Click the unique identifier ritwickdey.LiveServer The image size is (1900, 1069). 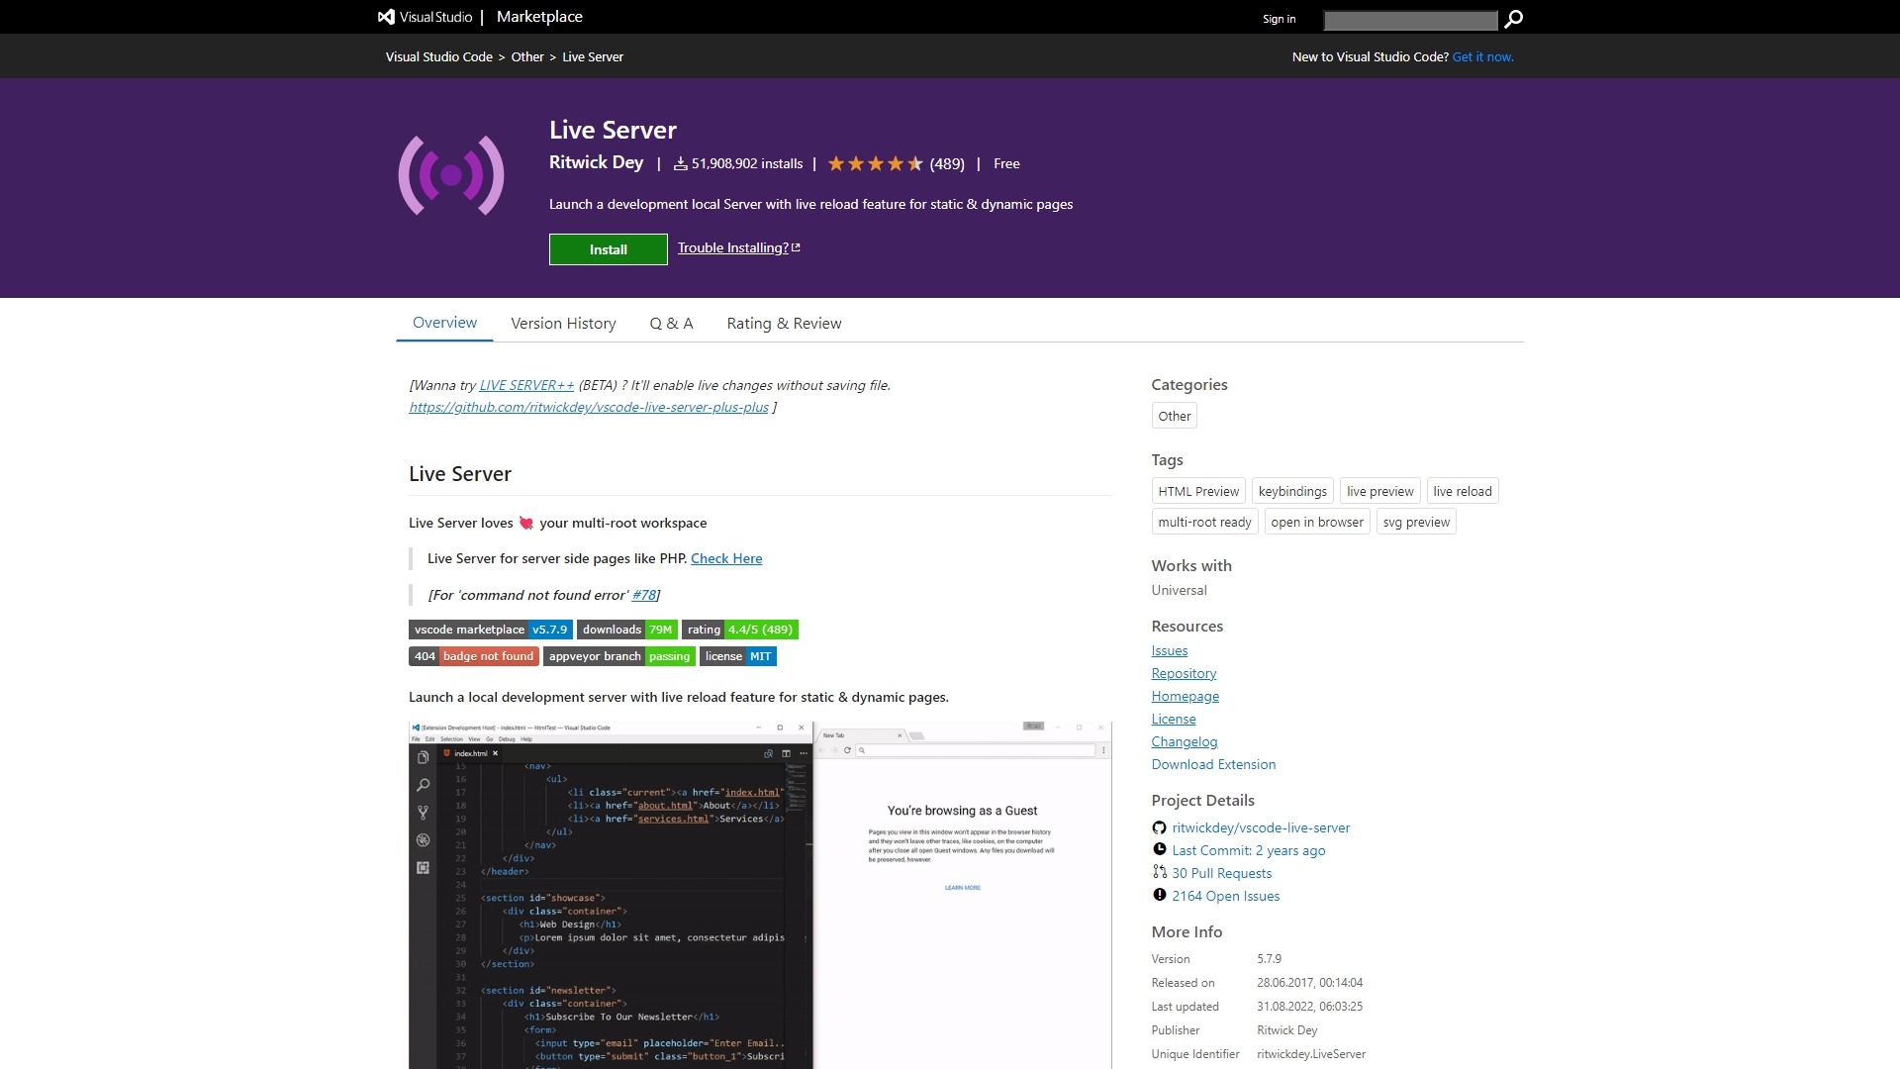pos(1311,1054)
